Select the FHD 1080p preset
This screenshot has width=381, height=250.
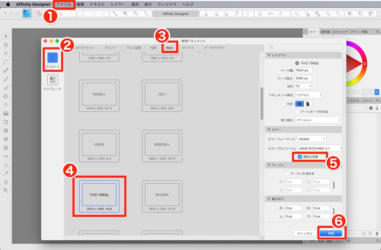point(99,196)
